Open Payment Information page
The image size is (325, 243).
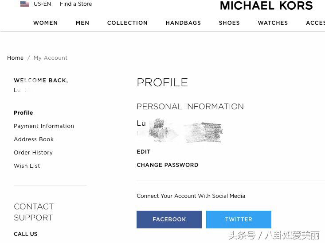[x=44, y=126]
